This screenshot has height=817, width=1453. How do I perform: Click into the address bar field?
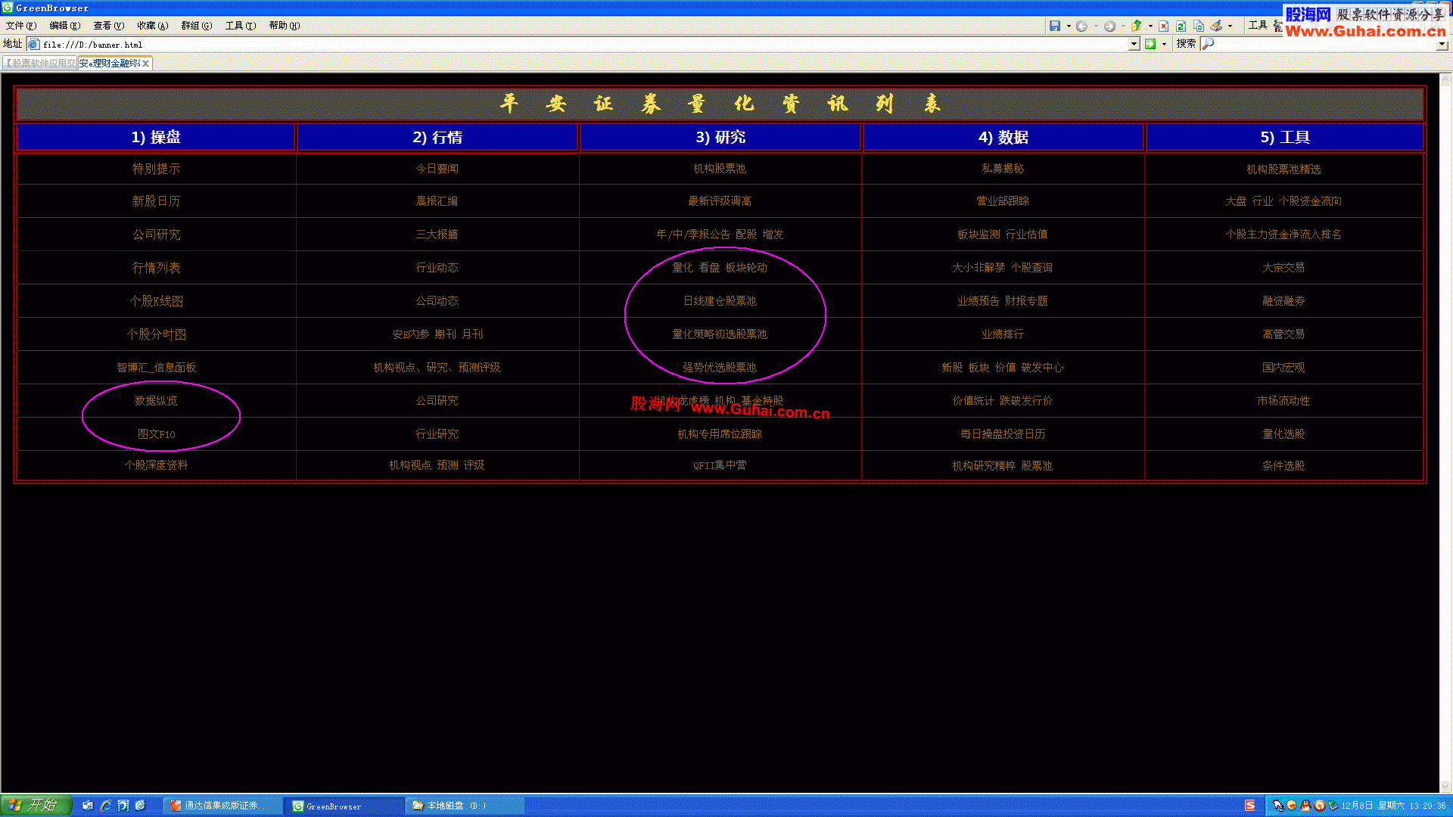point(583,44)
